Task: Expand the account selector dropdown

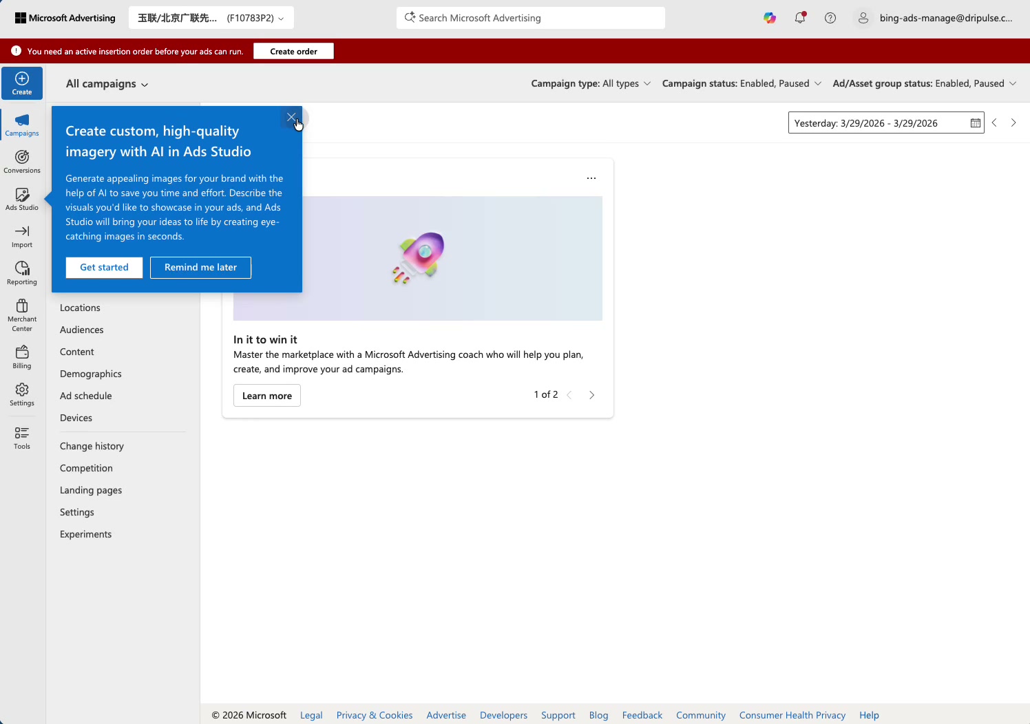Action: point(211,18)
